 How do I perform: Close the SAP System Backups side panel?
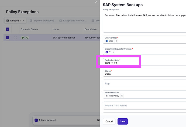[x=96, y=2]
